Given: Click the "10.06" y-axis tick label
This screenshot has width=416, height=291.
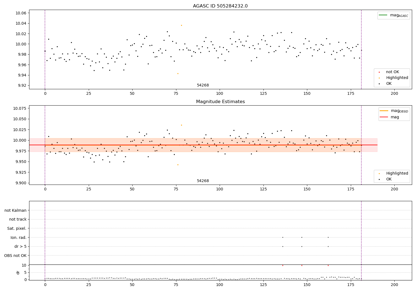Looking at the screenshot, I should click(21, 13).
